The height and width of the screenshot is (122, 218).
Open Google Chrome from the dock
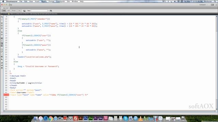coord(51,118)
